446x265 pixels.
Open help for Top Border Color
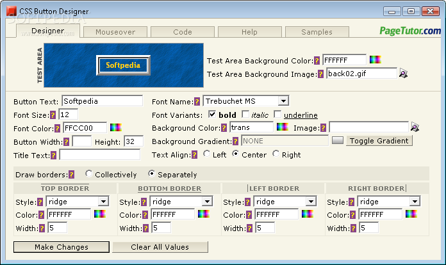point(42,214)
